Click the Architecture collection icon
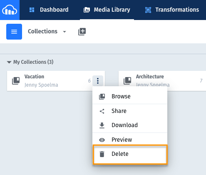Image resolution: width=206 pixels, height=175 pixels. coord(127,81)
